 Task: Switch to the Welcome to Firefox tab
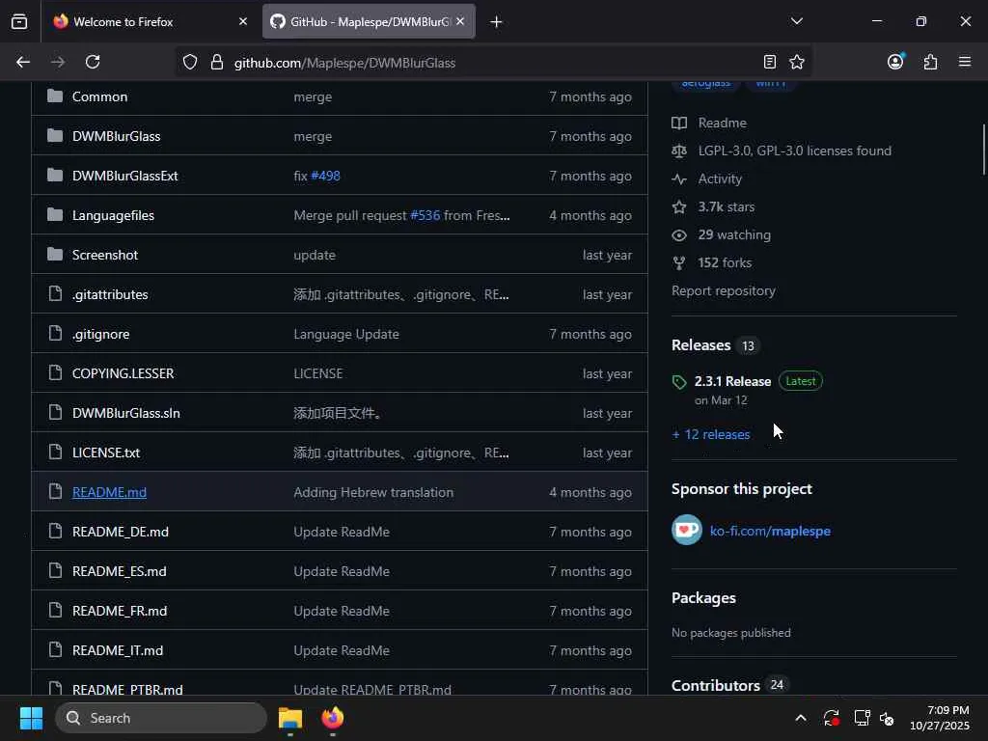tap(148, 21)
